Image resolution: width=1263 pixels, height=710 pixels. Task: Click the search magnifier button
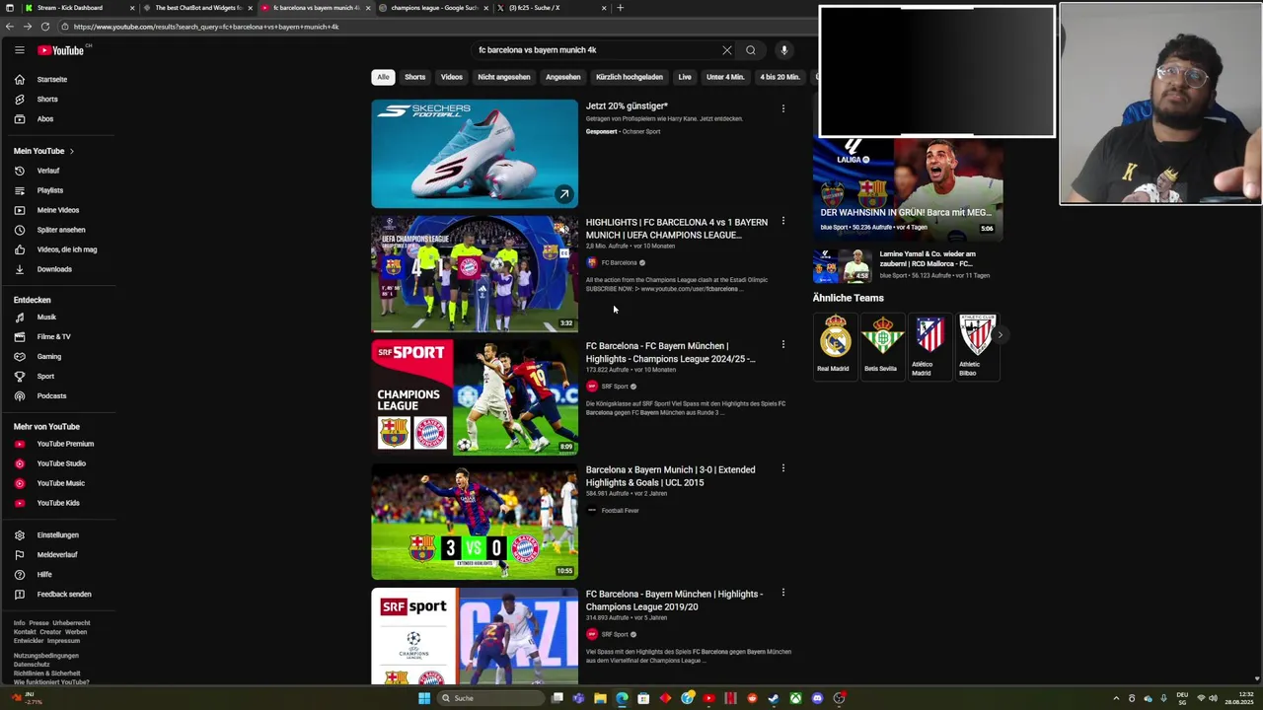point(751,50)
